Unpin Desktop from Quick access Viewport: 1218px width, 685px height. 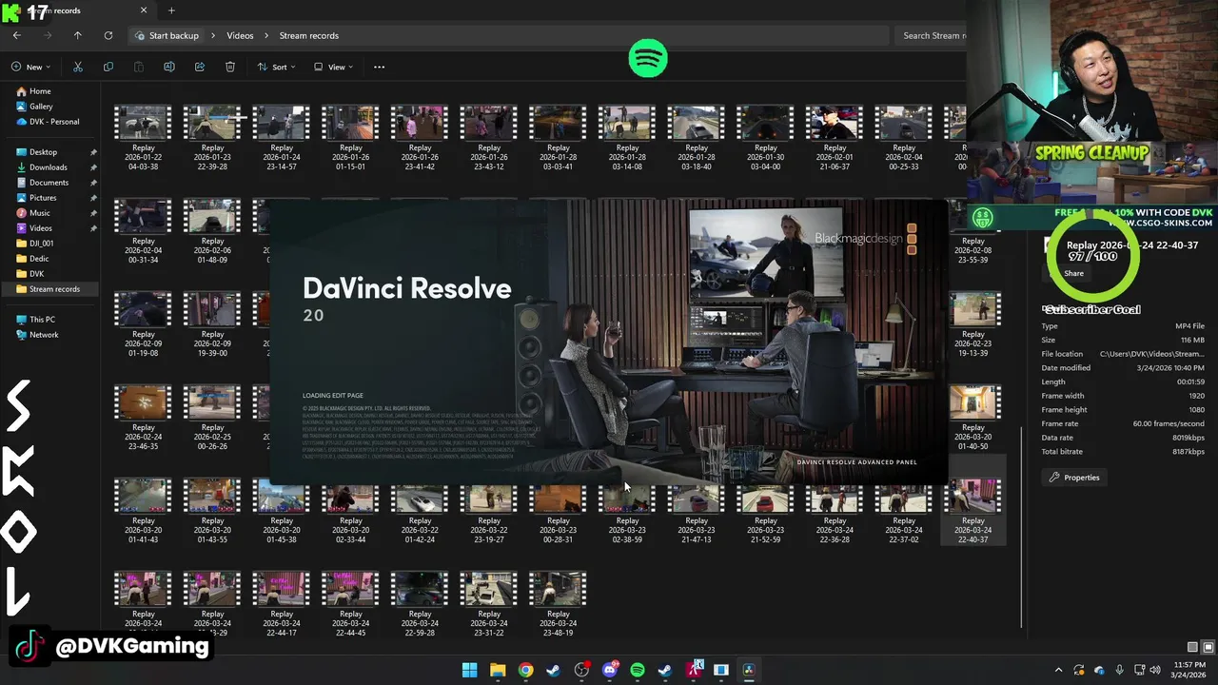tap(93, 152)
